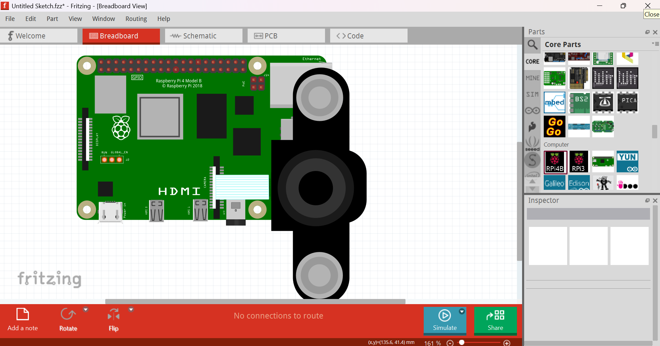Viewport: 660px width, 346px height.
Task: Open the Routing menu
Action: [136, 19]
